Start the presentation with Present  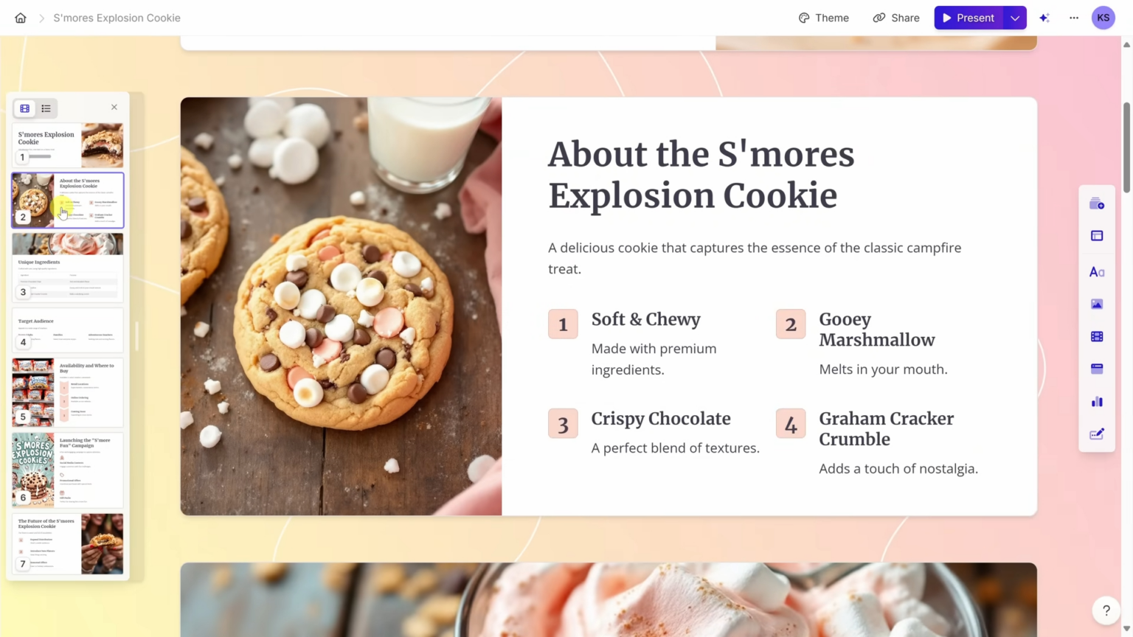point(969,18)
